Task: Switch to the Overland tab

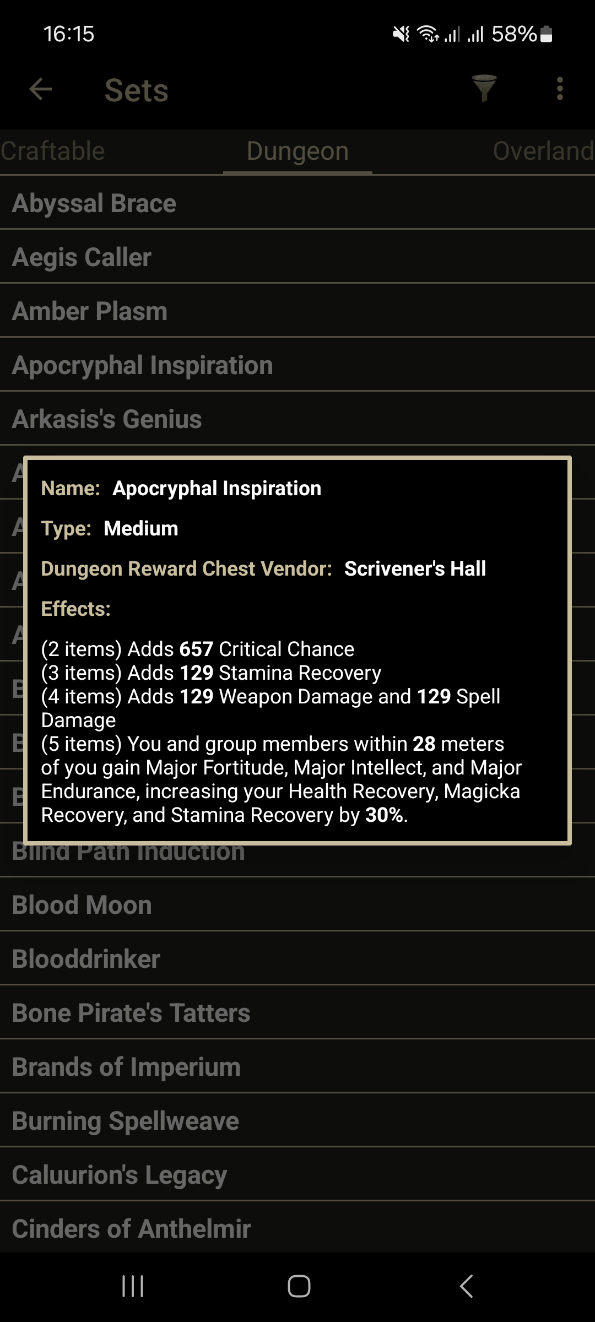Action: pos(543,151)
